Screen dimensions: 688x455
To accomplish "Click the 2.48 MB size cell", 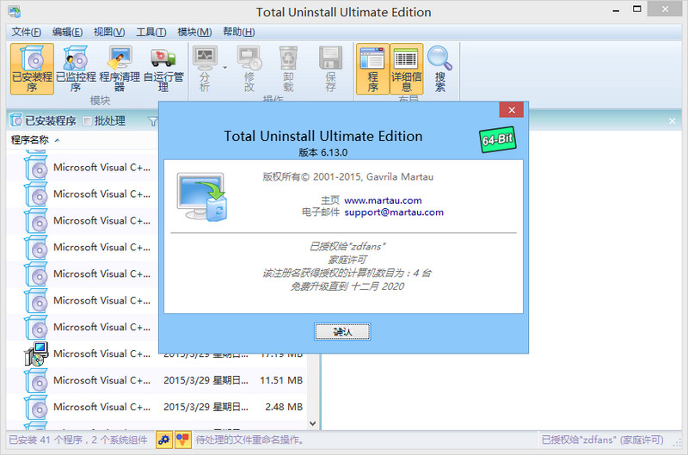I will tap(284, 407).
